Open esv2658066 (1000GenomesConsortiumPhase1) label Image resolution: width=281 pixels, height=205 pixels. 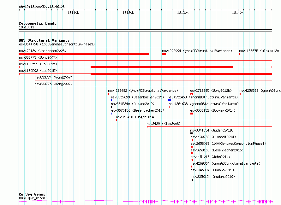[x=228, y=143]
